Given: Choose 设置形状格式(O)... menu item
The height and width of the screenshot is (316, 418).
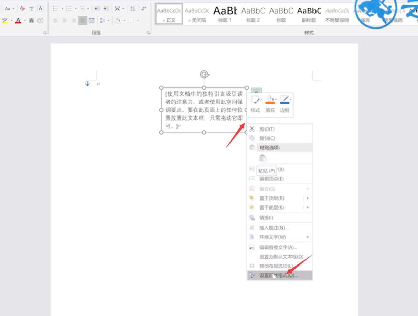Looking at the screenshot, I should click(280, 275).
